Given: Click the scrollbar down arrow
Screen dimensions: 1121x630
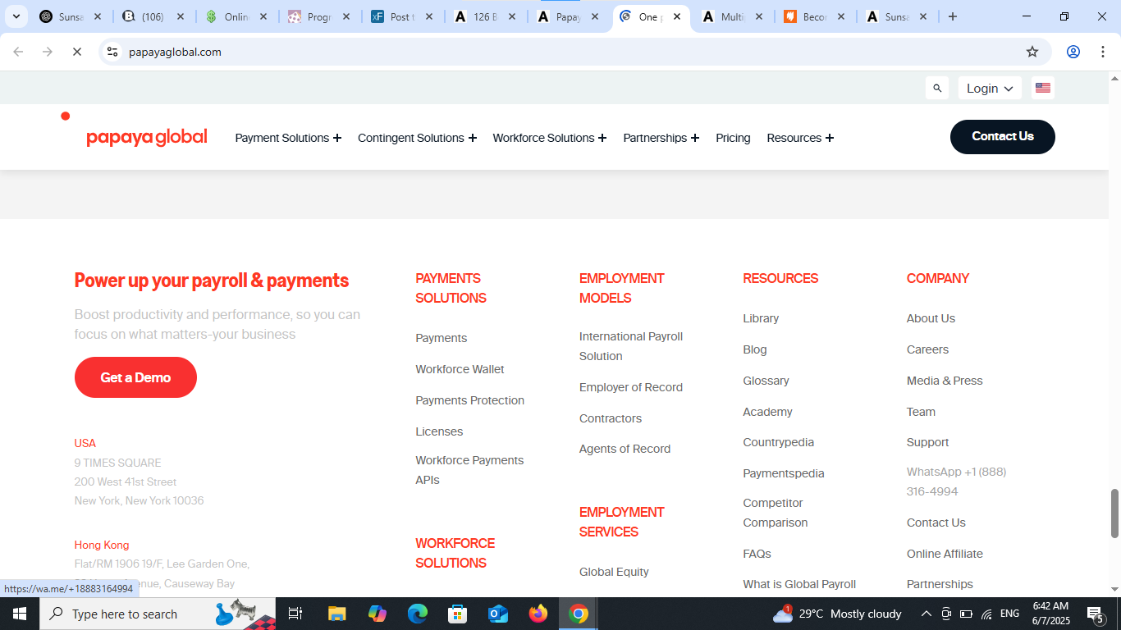Looking at the screenshot, I should 1114,589.
